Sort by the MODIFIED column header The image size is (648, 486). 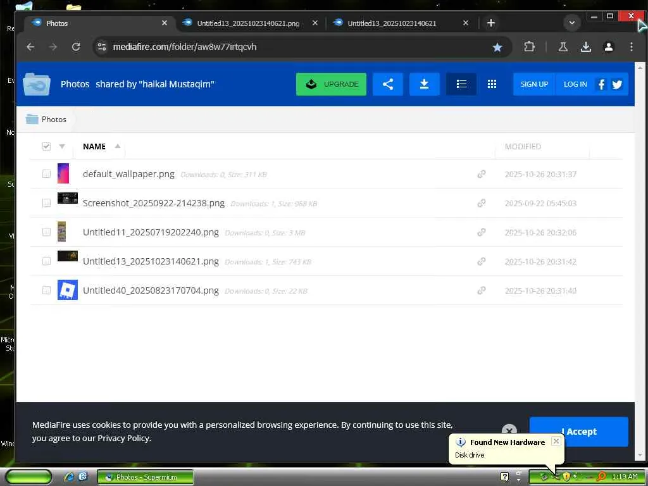point(523,146)
